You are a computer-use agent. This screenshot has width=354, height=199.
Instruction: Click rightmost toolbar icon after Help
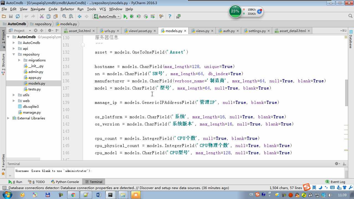(178, 17)
